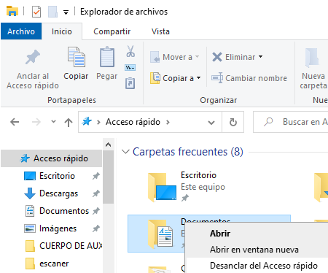The width and height of the screenshot is (328, 273).
Task: Click the chevron before Acceso rápido in address bar
Action: pyautogui.click(x=98, y=122)
